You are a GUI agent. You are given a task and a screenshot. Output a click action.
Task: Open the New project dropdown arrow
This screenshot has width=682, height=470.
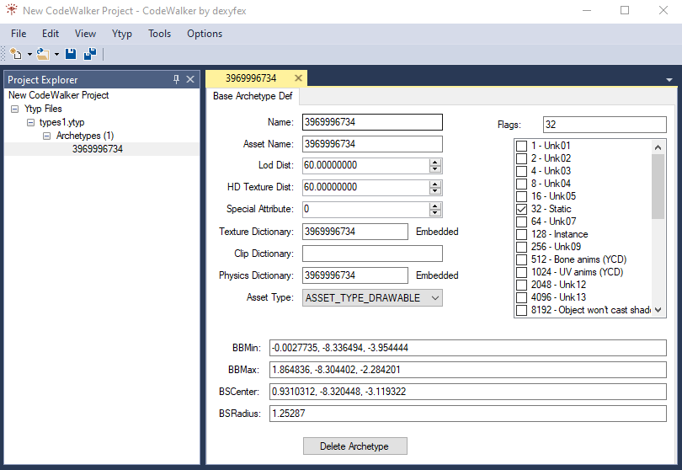pos(29,55)
